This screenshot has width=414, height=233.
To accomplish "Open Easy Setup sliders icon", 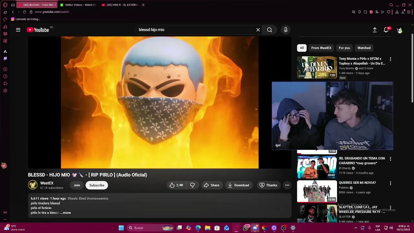I will tap(409, 12).
